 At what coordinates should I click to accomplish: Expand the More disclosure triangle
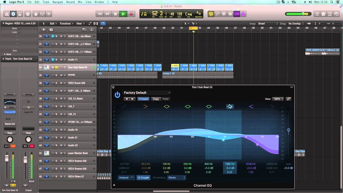tap(5, 54)
